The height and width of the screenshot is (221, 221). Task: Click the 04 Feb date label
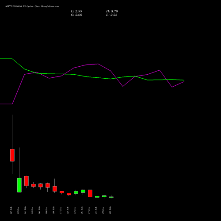click(x=26, y=210)
